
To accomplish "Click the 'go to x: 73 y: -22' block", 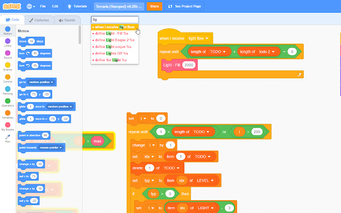I will (x=35, y=94).
